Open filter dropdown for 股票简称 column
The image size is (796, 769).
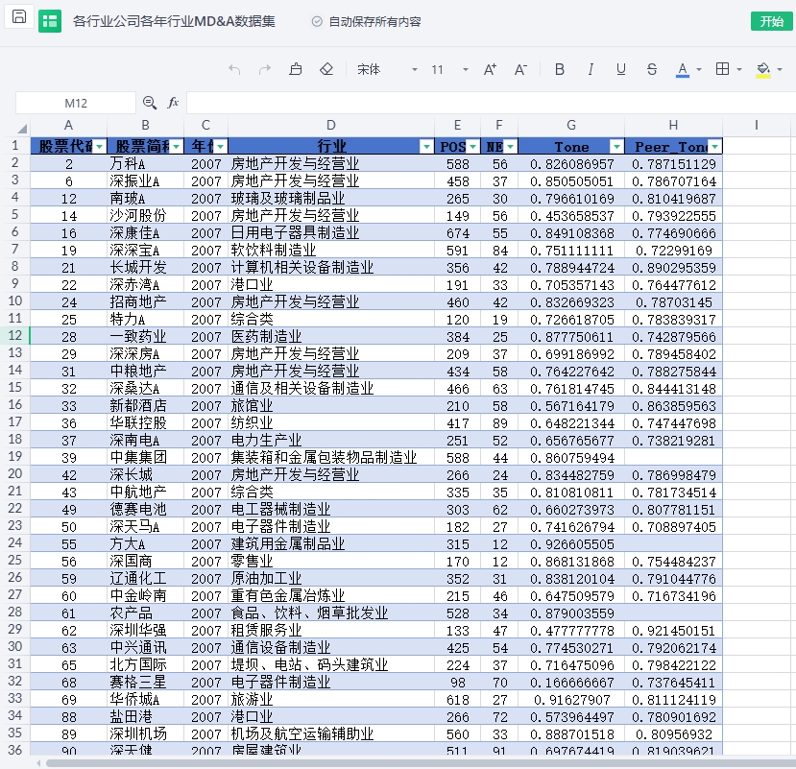click(176, 147)
